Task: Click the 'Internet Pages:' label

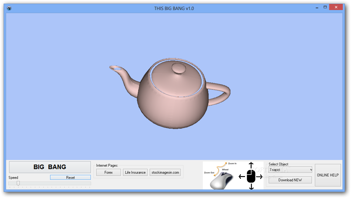Action: pyautogui.click(x=107, y=165)
